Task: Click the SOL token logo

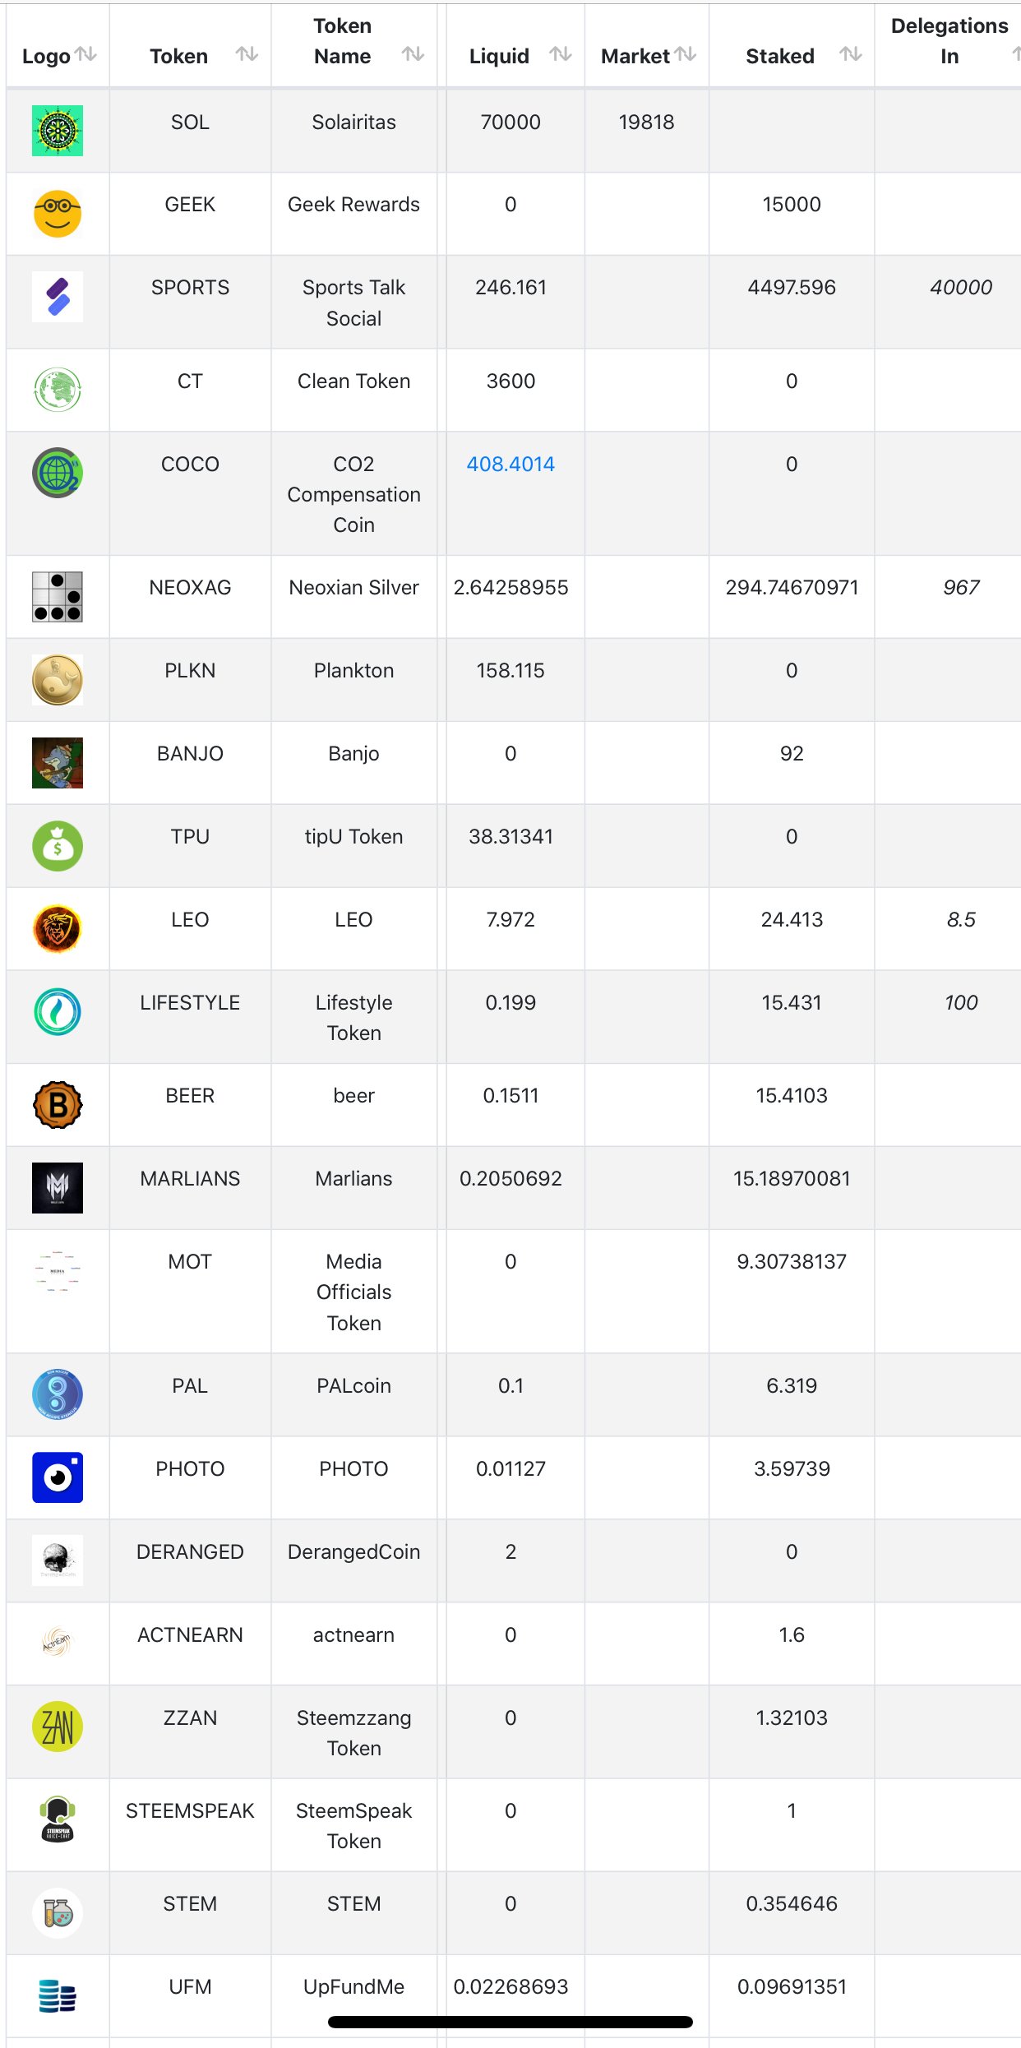Action: [58, 131]
